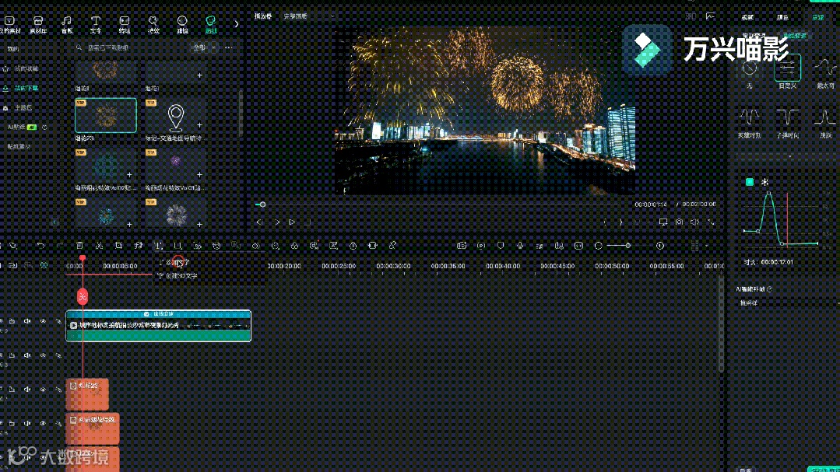Open the 完整画质 preview quality dropdown

pyautogui.click(x=308, y=16)
